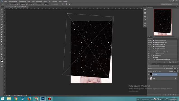179x101 pixels.
Task: Collapse the Frequency_Separation_16bit set
Action: click(152, 42)
